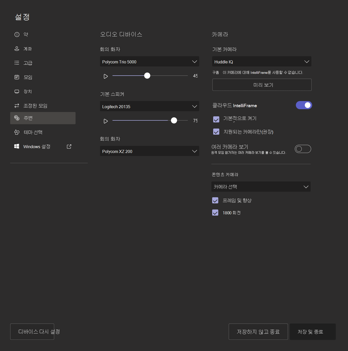348x351 pixels.
Task: Uncheck 지원되는 카메라만(권장) checkbox
Action: (x=216, y=132)
